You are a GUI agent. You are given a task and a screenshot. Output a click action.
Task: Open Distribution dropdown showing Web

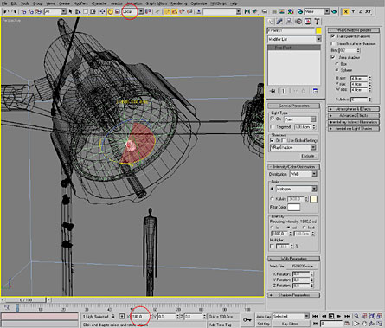point(304,174)
